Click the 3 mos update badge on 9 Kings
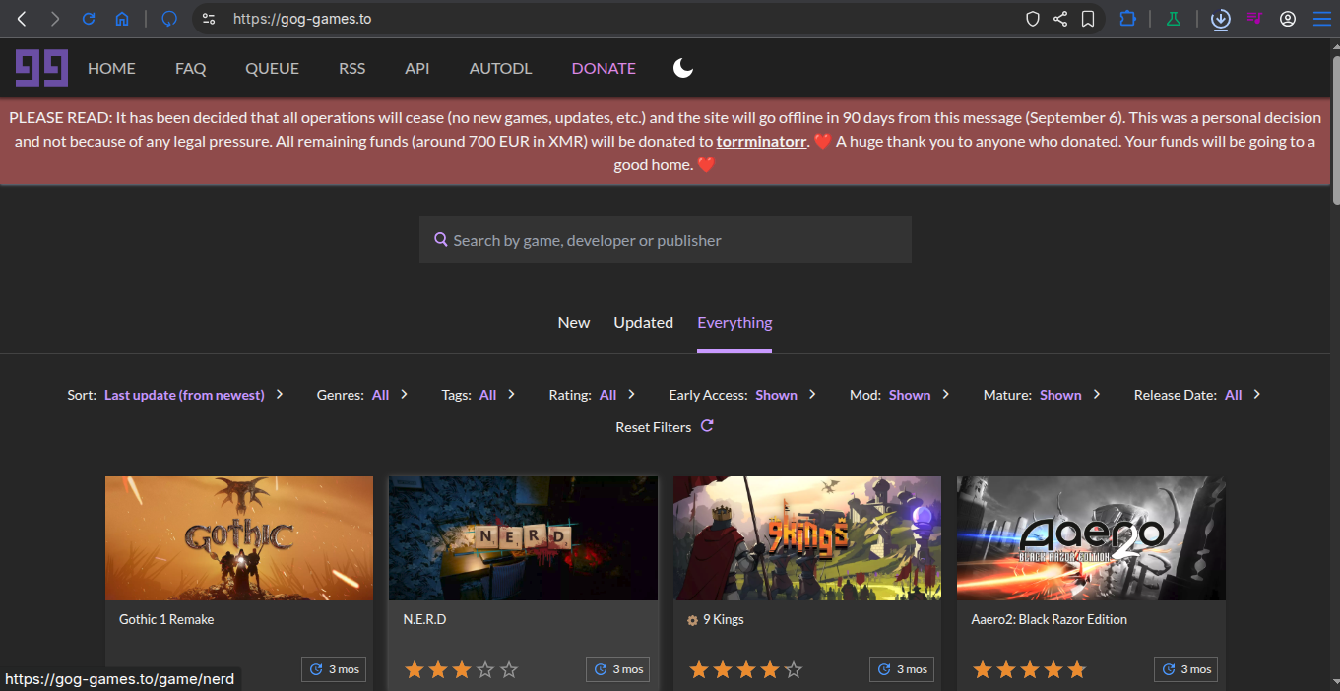Image resolution: width=1340 pixels, height=691 pixels. point(902,669)
